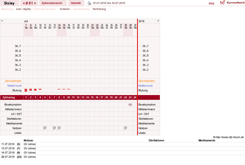Click the note row dated 28.07.2018
This screenshot has width=245, height=165.
[x=122, y=157]
